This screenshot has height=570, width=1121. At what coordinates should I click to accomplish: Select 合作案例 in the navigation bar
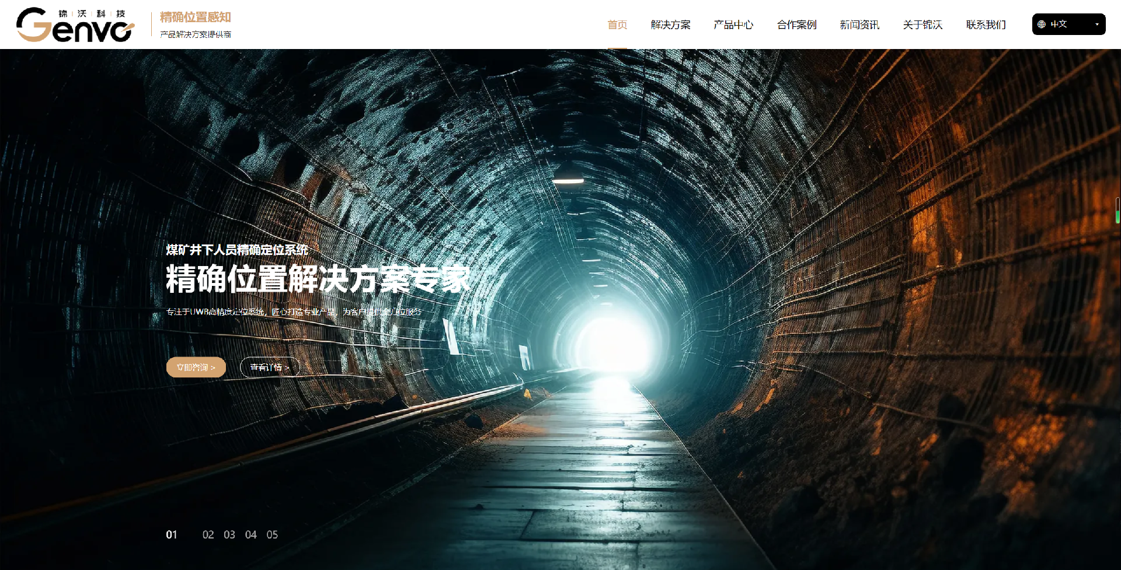tap(796, 25)
